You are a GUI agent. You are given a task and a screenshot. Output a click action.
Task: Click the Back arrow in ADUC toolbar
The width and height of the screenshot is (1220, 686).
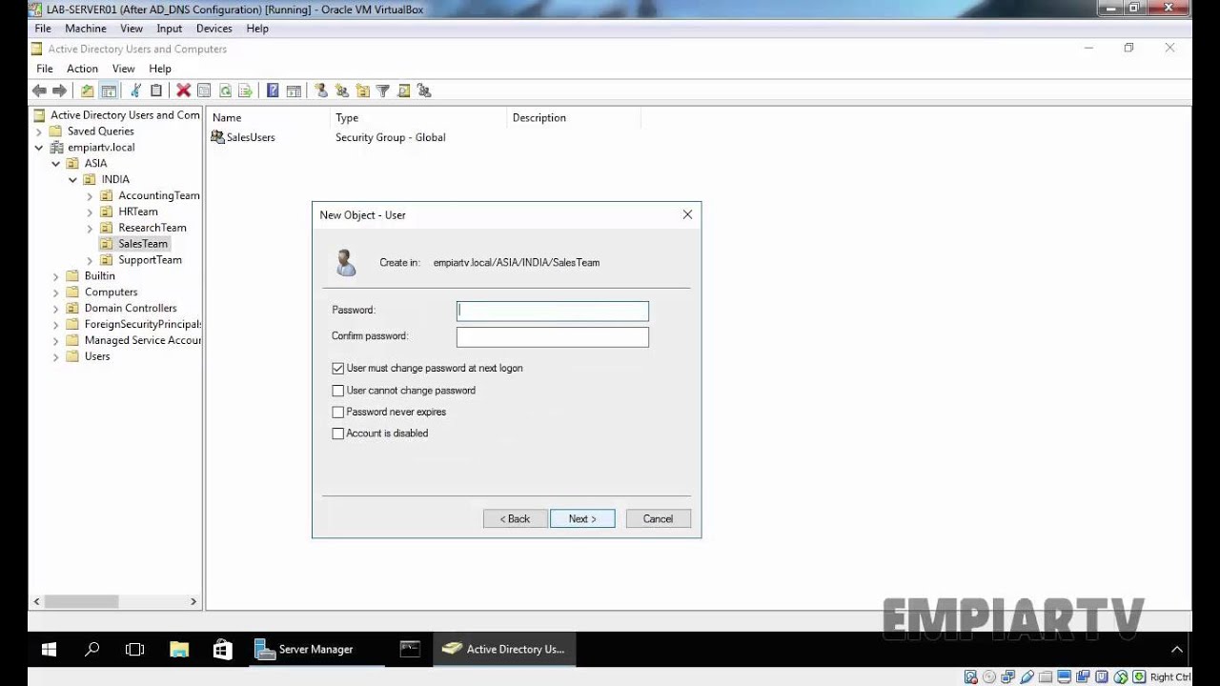[x=39, y=91]
